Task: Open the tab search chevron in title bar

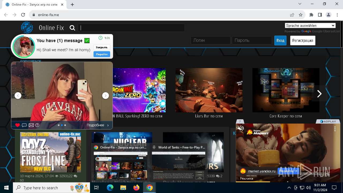Action: point(300,4)
